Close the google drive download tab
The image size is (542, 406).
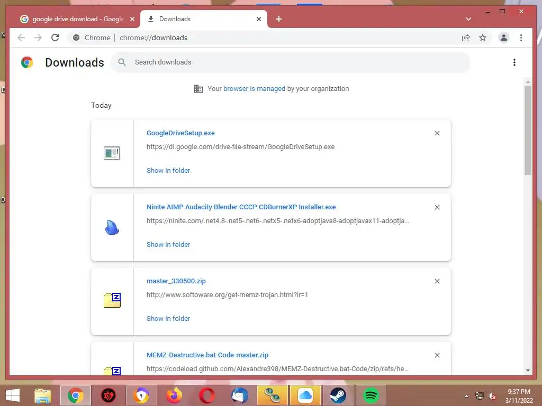(x=132, y=19)
